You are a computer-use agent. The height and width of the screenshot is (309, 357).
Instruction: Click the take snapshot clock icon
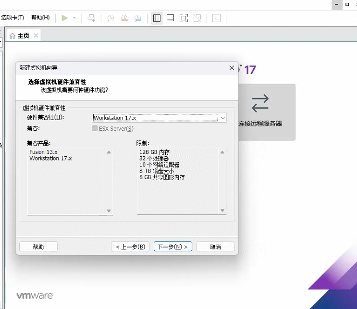111,18
